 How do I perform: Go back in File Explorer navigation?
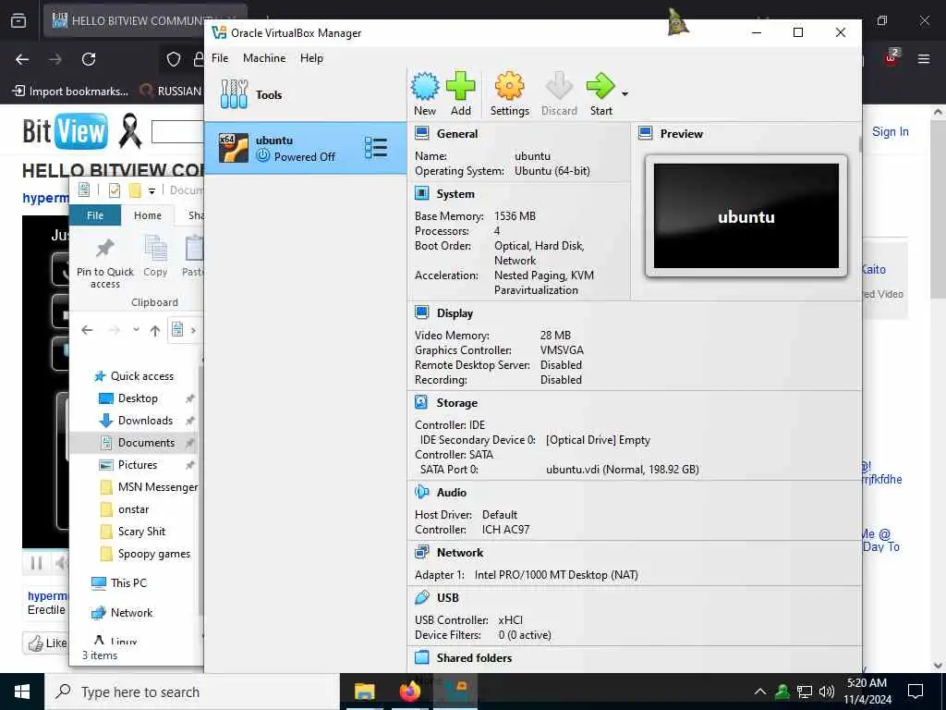pos(88,330)
